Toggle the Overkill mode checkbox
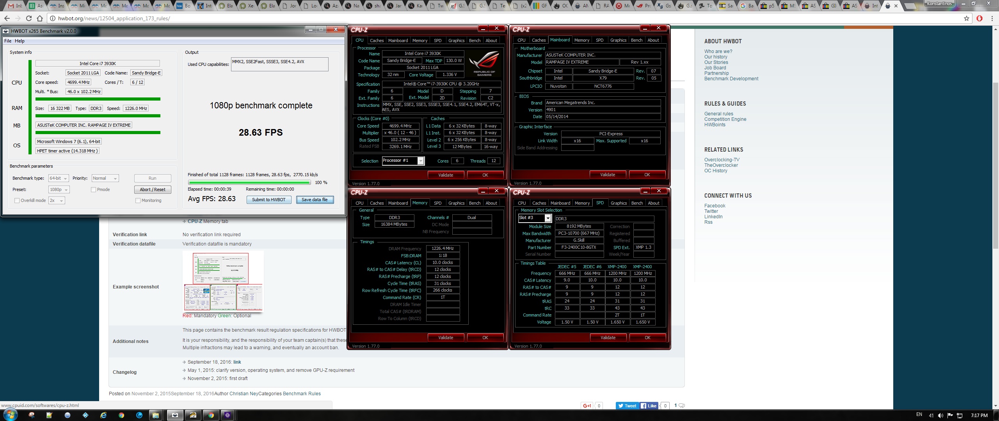This screenshot has width=999, height=421. 17,200
